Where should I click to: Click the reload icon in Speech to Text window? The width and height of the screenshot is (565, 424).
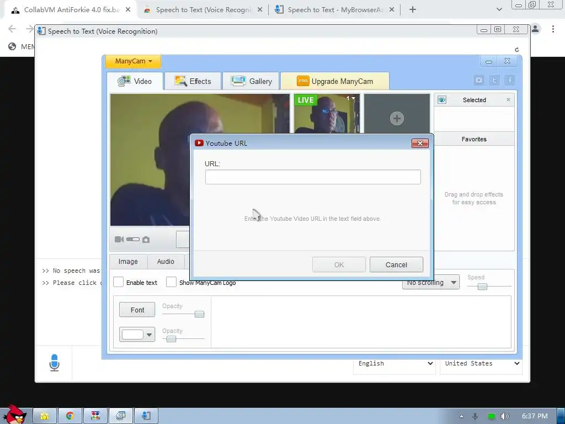(x=516, y=50)
